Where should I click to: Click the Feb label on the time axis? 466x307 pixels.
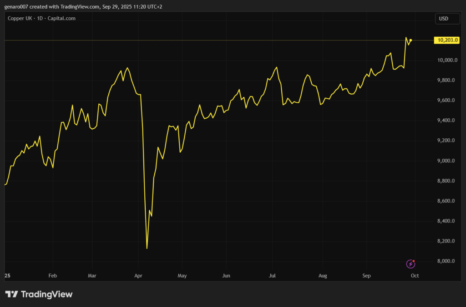click(x=53, y=276)
